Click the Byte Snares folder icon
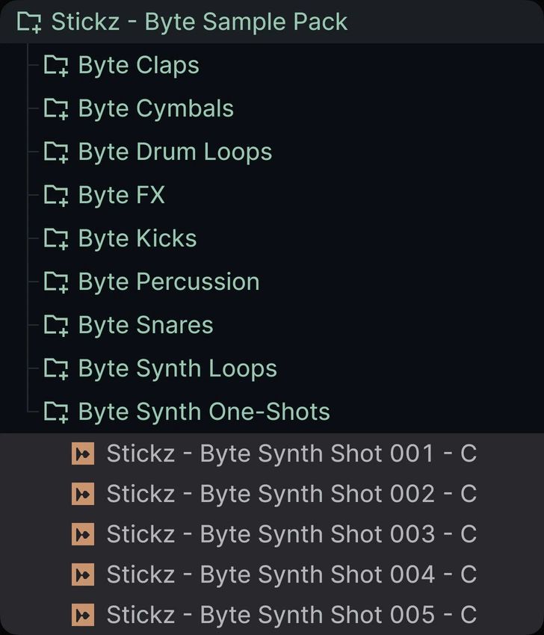This screenshot has height=635, width=544. (57, 326)
